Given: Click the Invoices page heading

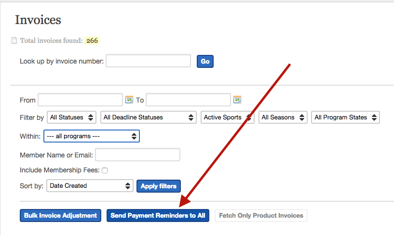Looking at the screenshot, I should (x=38, y=20).
